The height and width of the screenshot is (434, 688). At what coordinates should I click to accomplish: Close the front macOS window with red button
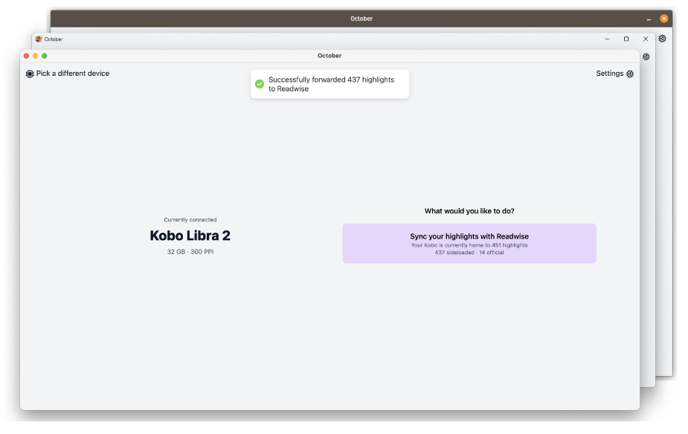27,56
